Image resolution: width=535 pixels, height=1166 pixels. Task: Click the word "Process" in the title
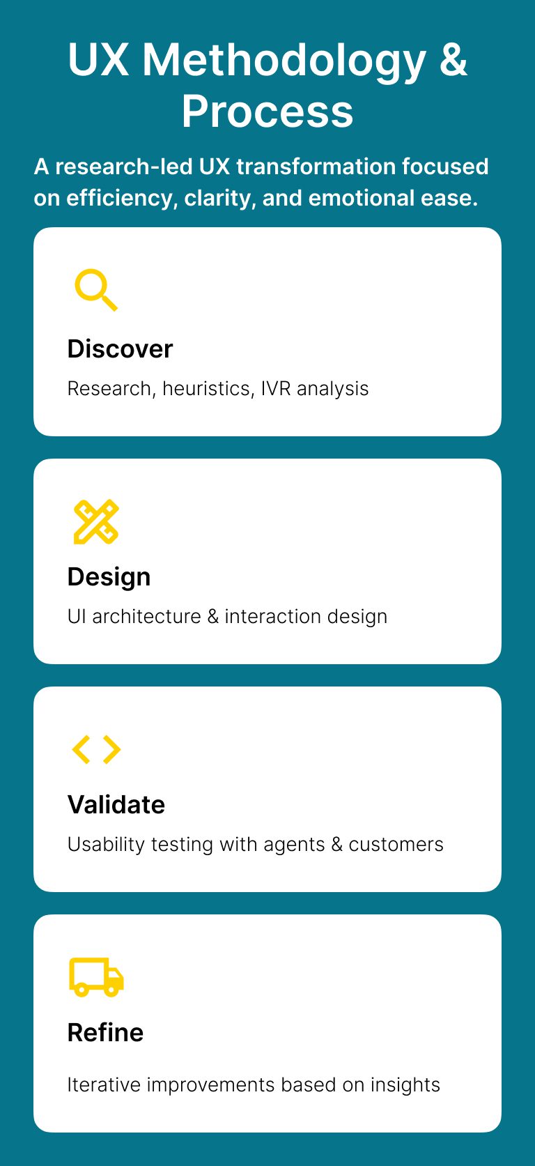(267, 112)
